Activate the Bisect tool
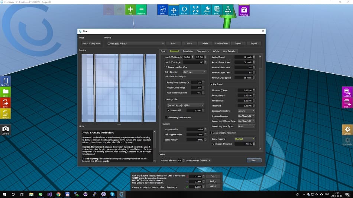This screenshot has width=353, height=198. pos(217,10)
